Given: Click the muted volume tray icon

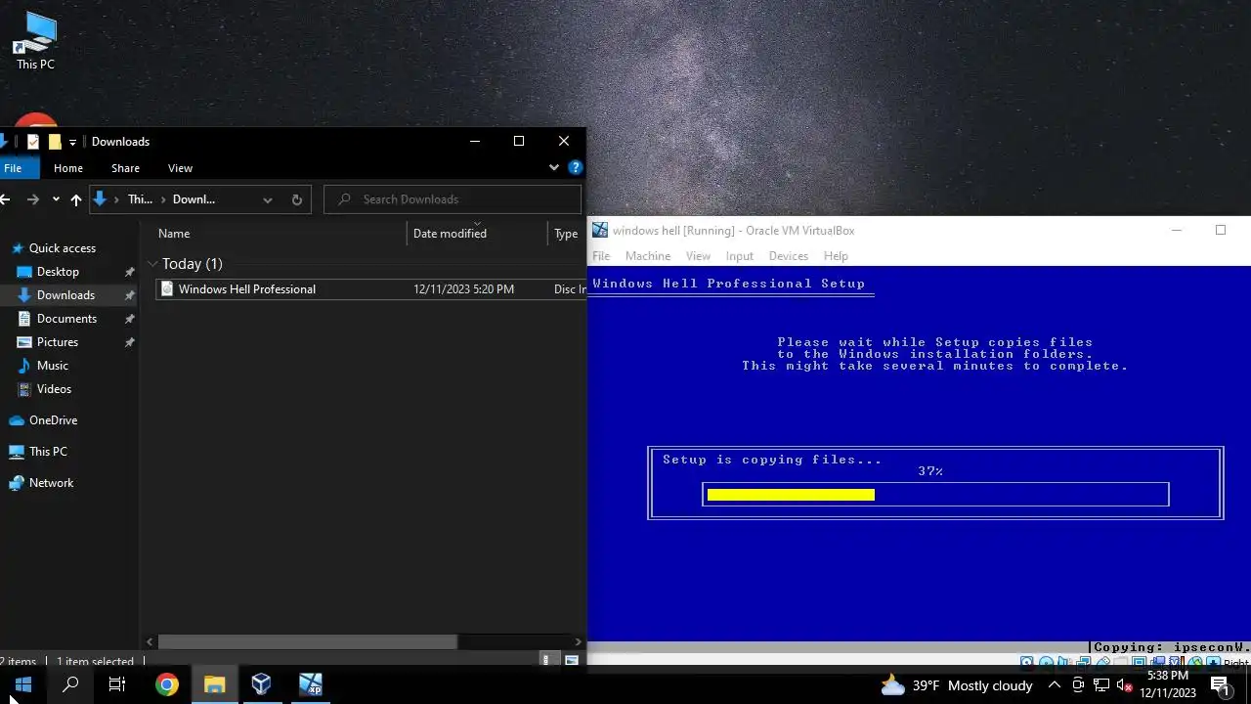Looking at the screenshot, I should click(x=1124, y=685).
